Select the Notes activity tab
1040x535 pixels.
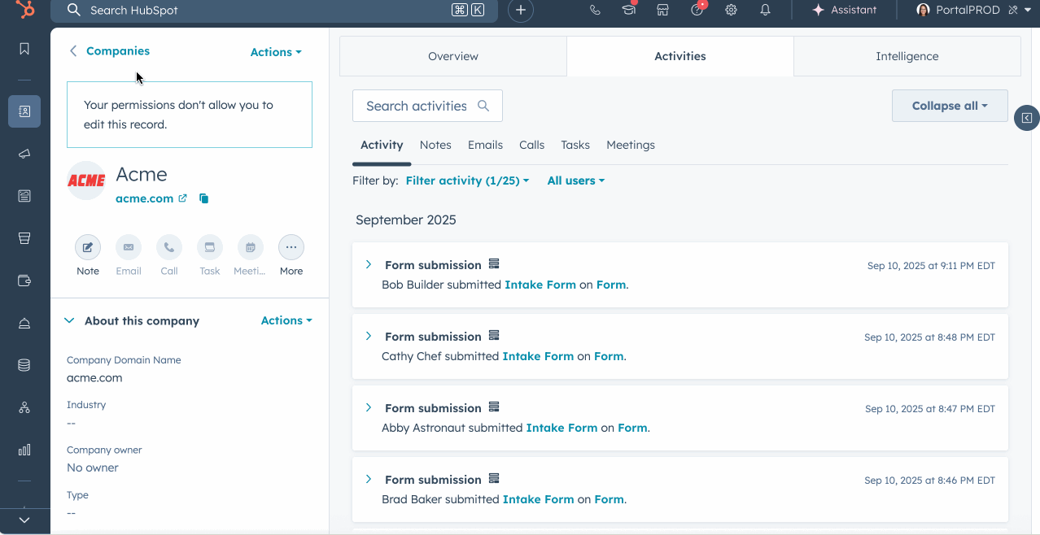click(x=435, y=145)
